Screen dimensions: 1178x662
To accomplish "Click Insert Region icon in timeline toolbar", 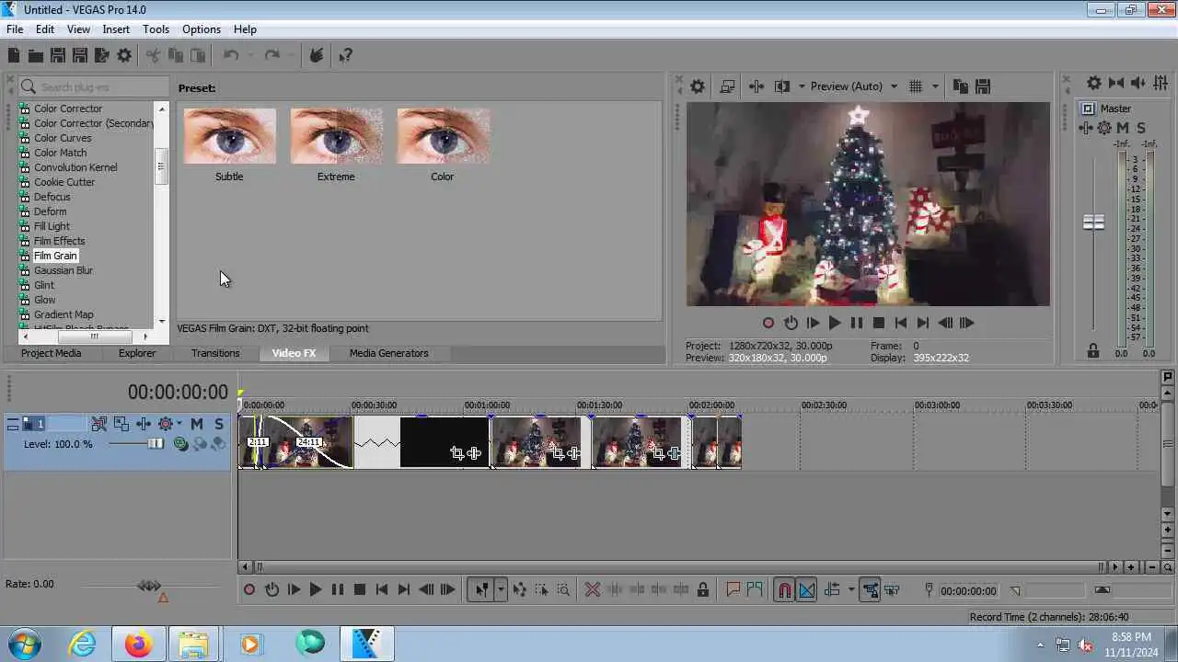I will pyautogui.click(x=755, y=590).
